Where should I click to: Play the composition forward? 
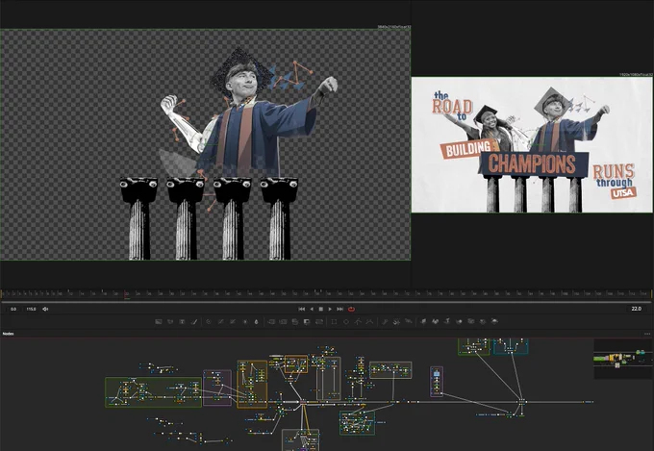click(330, 309)
